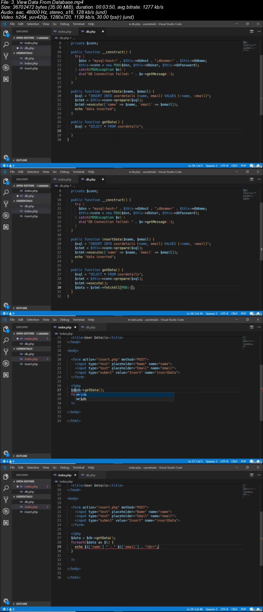Open More Actions ellipsis in first frame
Viewport: 263px width, 612px height.
pyautogui.click(x=259, y=31)
